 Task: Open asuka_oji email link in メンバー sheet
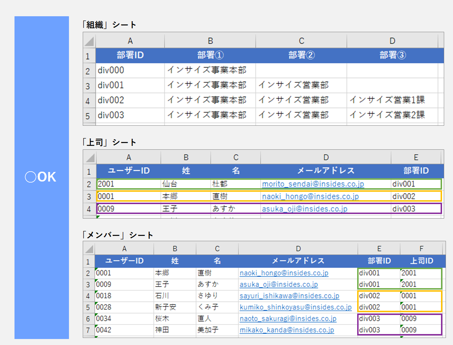279,284
